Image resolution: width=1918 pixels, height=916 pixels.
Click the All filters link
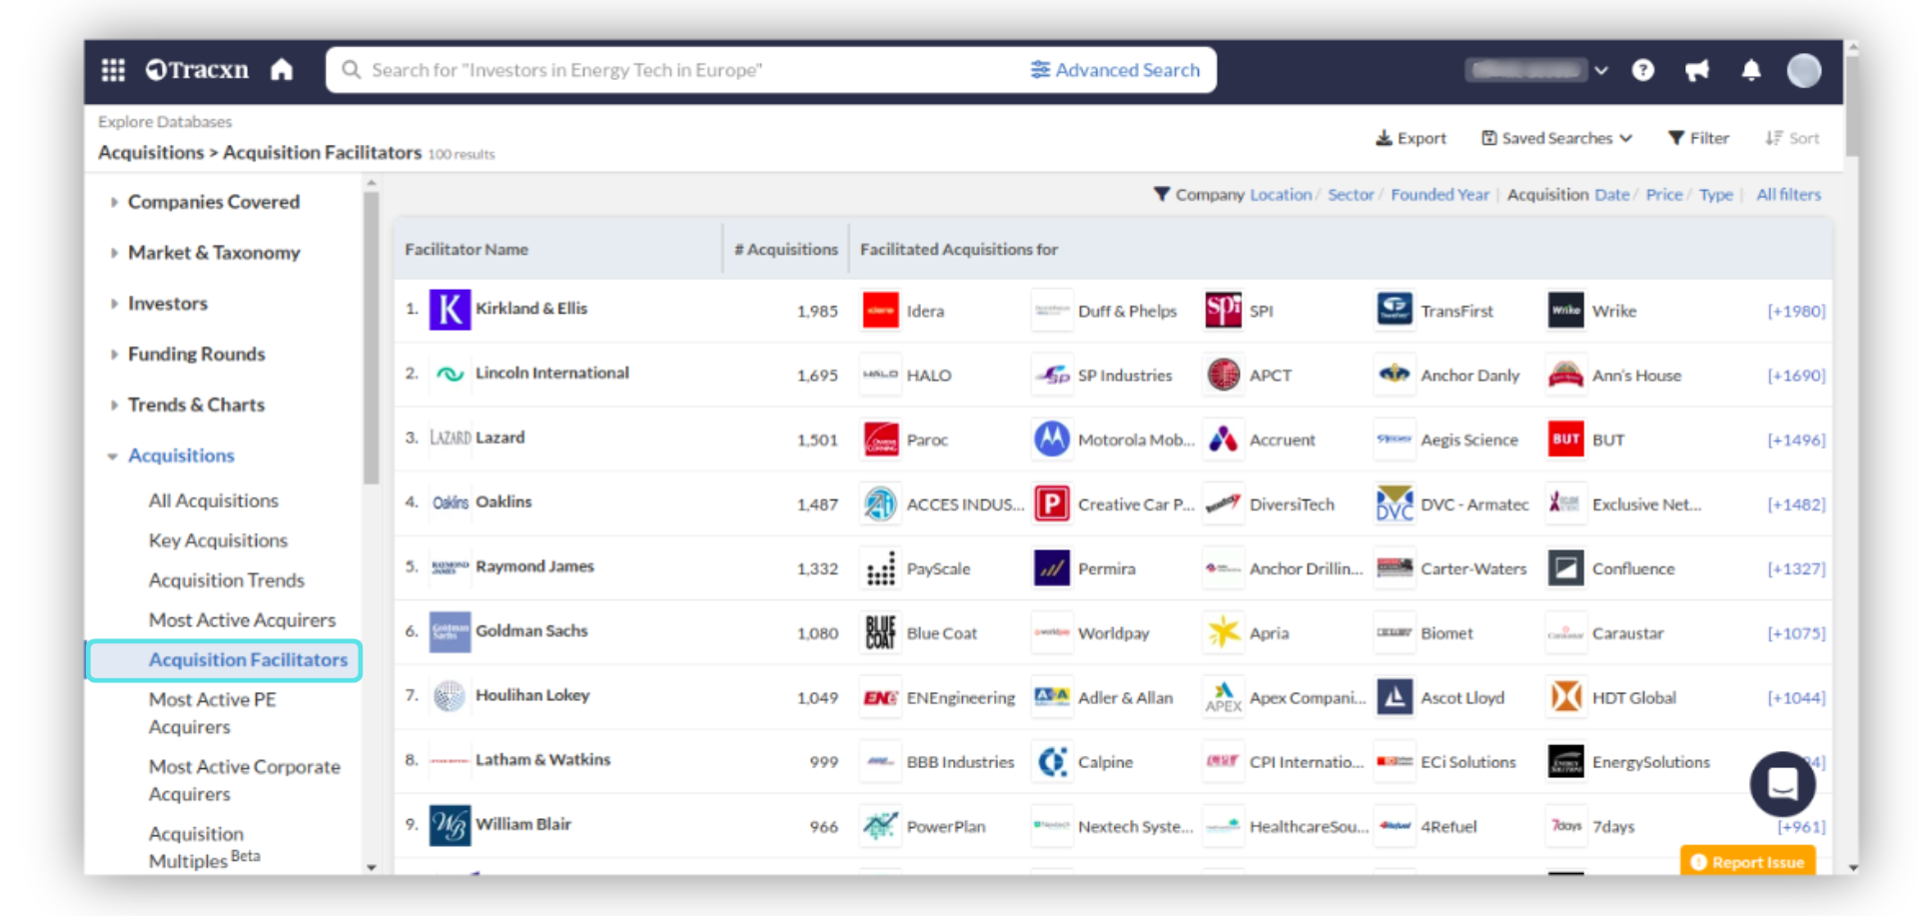click(1788, 195)
